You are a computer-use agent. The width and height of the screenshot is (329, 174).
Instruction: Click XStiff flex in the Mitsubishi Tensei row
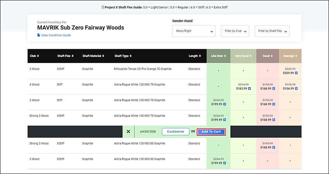(x=60, y=69)
